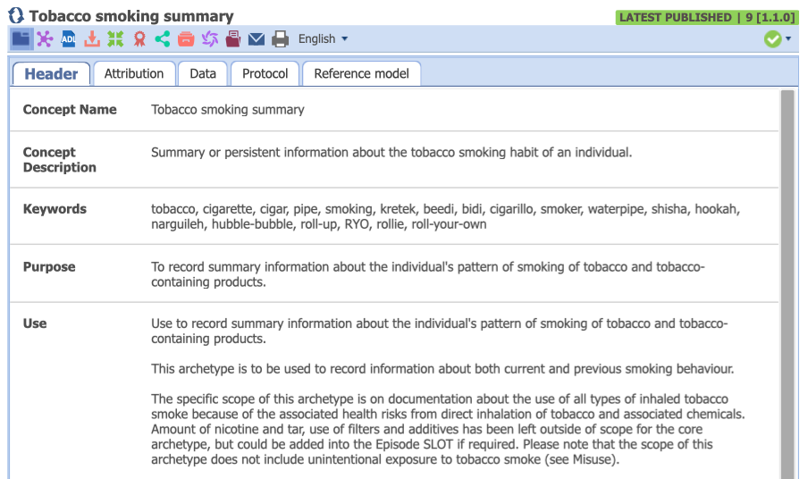Click the 'Purpose' label
808x479 pixels.
(x=49, y=267)
